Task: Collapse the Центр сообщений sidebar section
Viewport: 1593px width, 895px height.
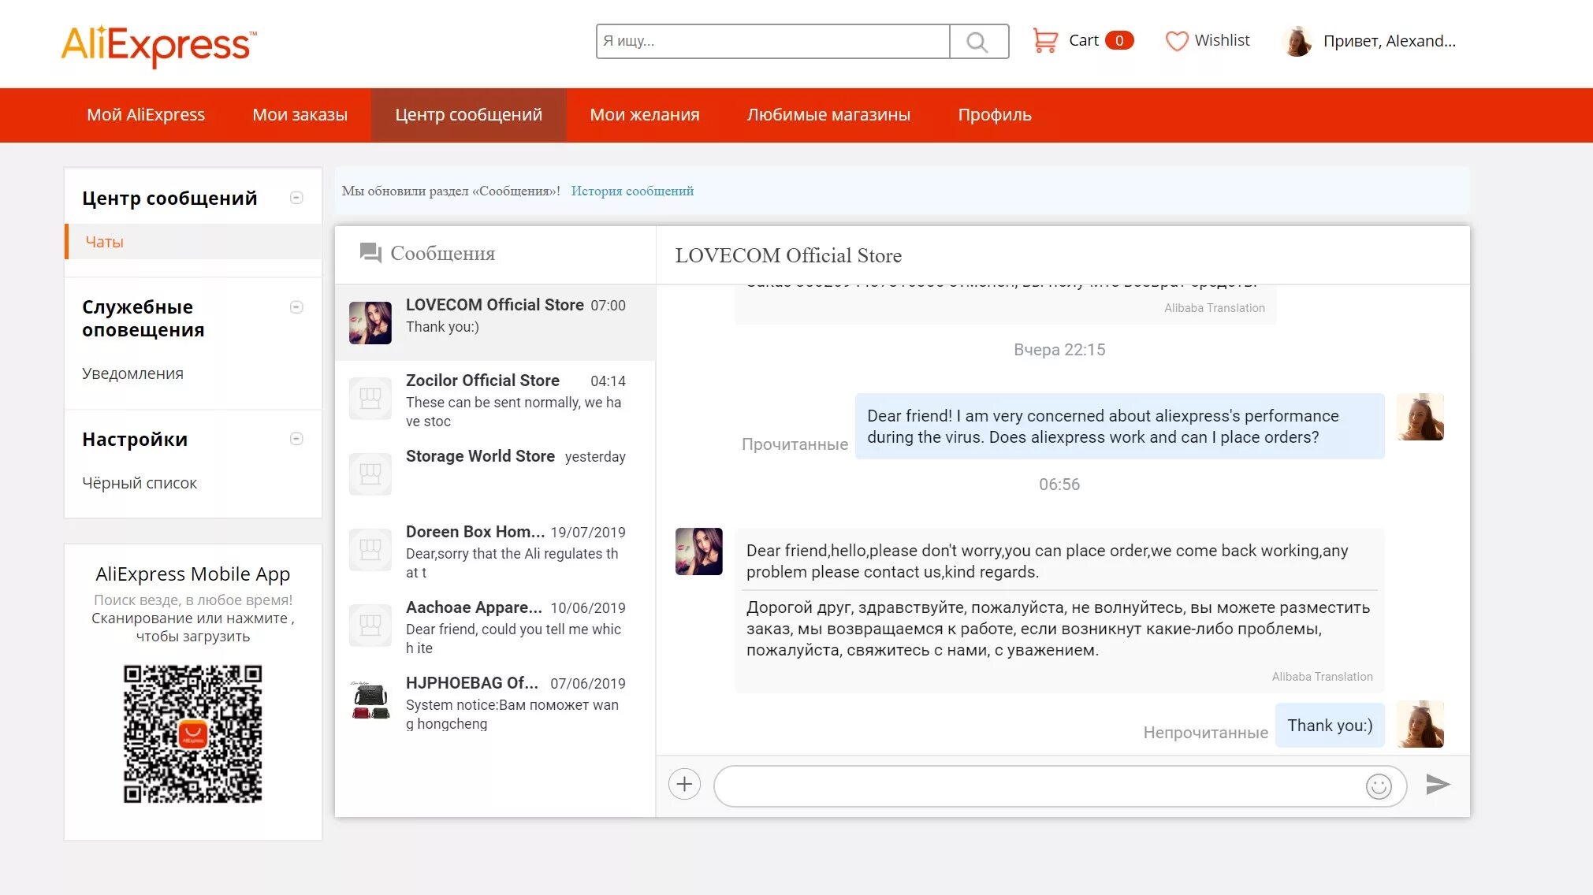Action: [296, 198]
